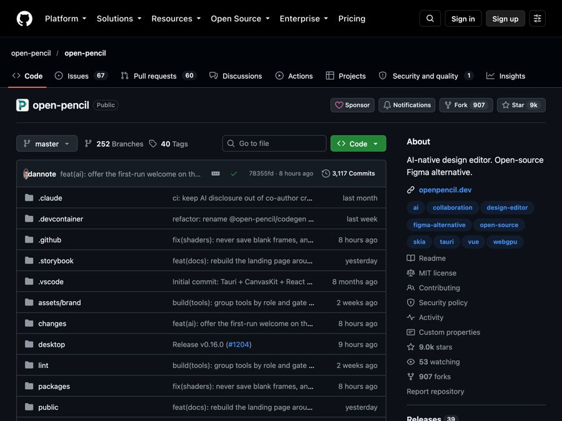Expand the Enterprise menu
Image resolution: width=562 pixels, height=421 pixels.
point(304,19)
